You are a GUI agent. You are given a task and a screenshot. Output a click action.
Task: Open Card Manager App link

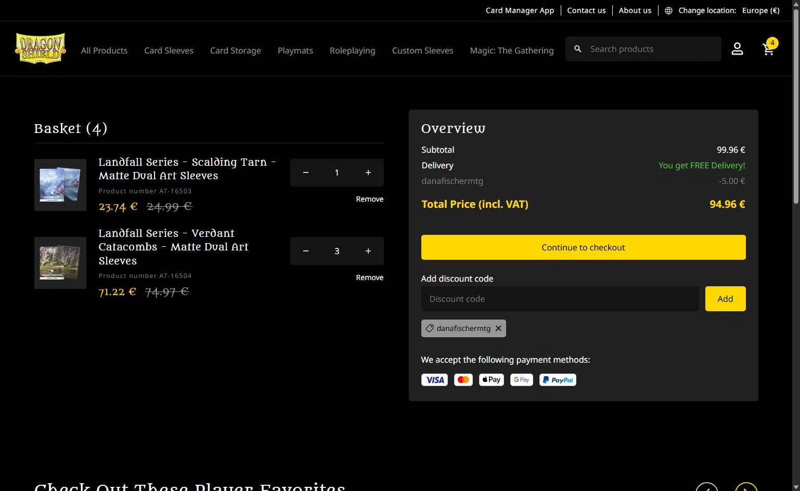520,10
